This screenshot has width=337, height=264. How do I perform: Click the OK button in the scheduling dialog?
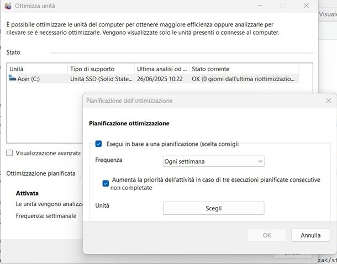pos(267,235)
